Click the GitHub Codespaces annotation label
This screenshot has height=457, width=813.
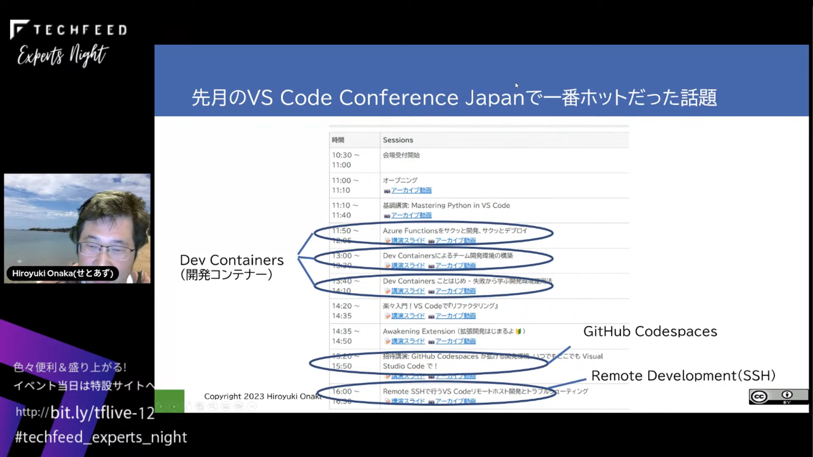pos(650,331)
